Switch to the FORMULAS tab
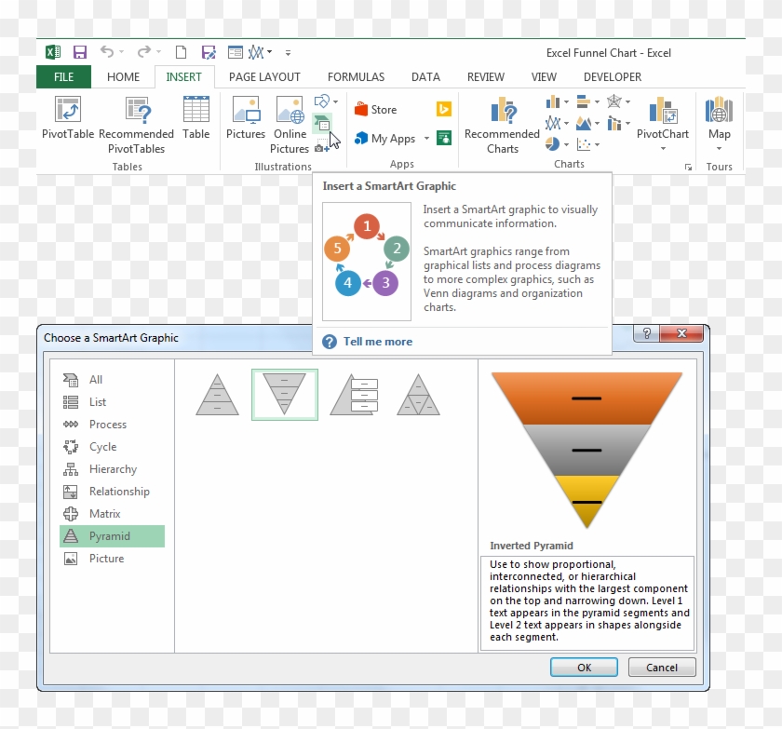782x729 pixels. (356, 76)
